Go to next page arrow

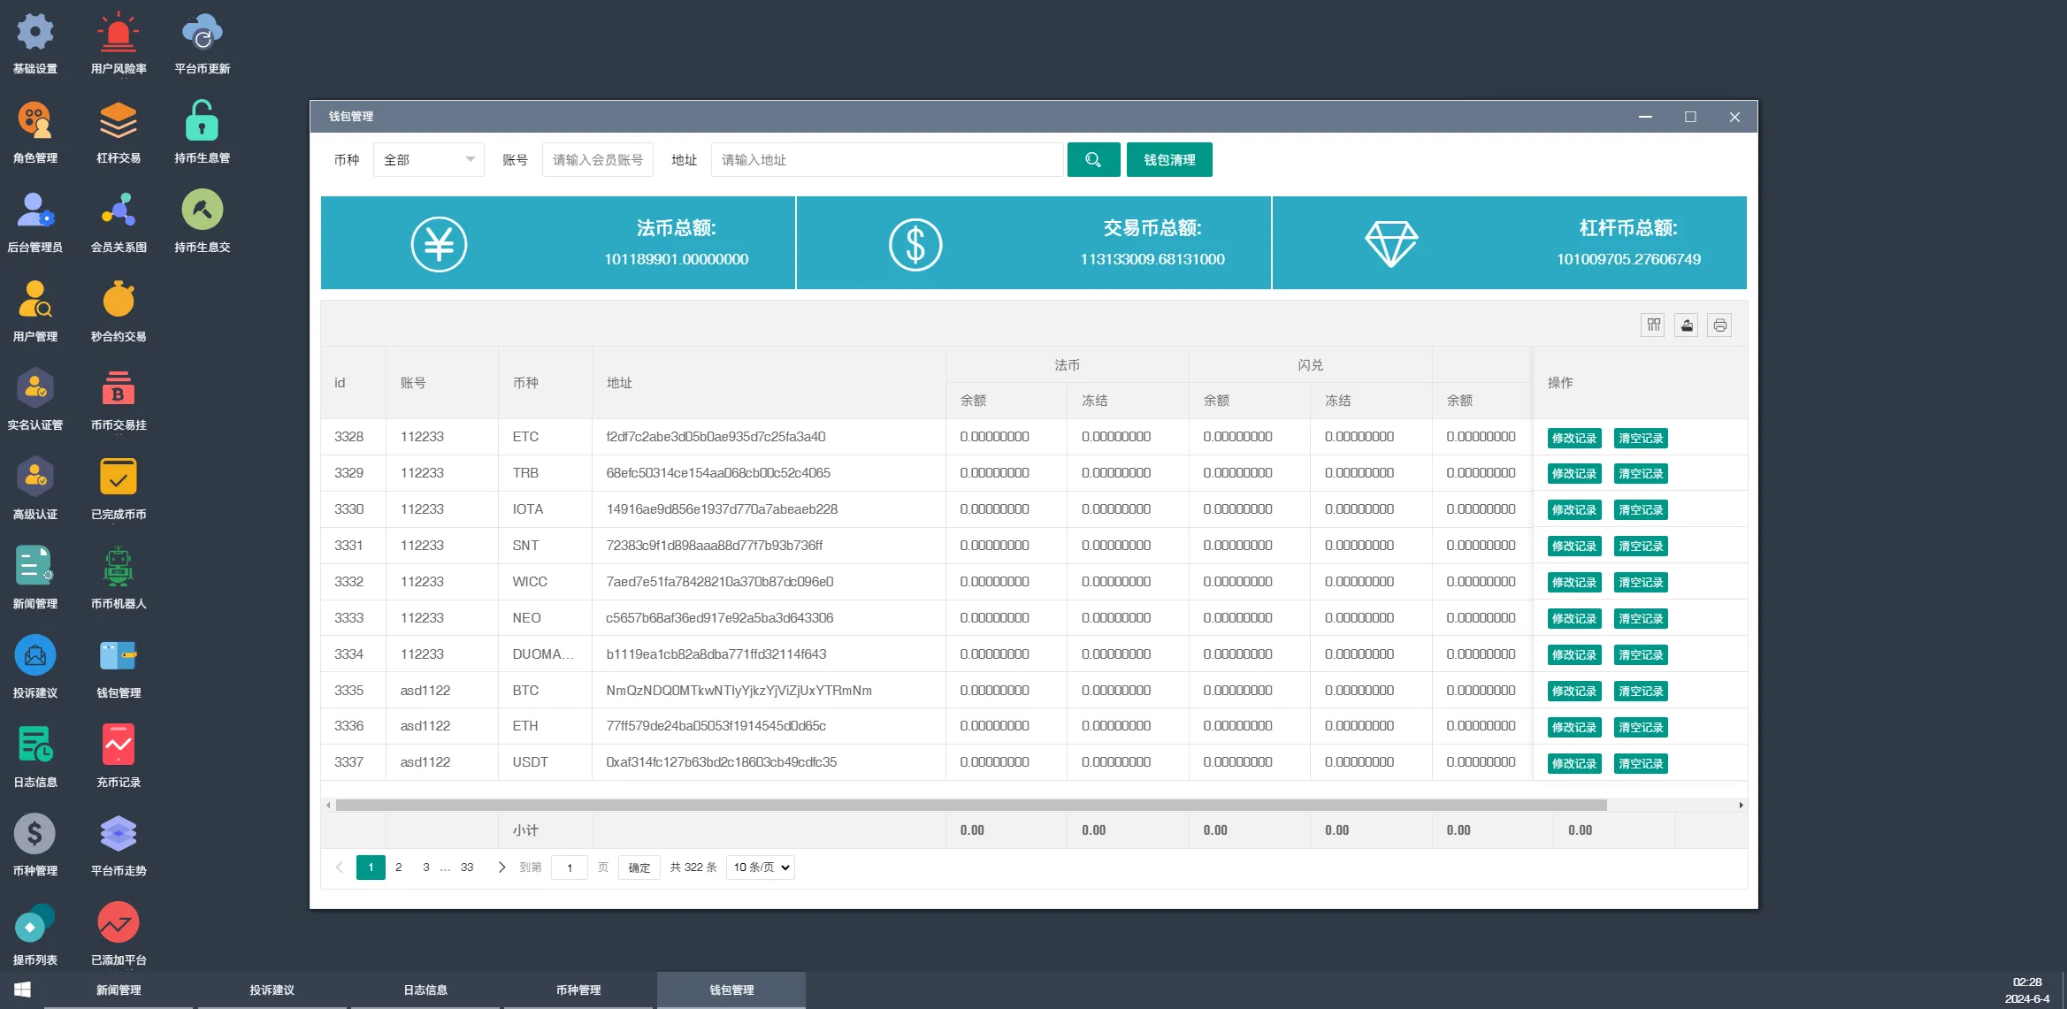click(501, 868)
